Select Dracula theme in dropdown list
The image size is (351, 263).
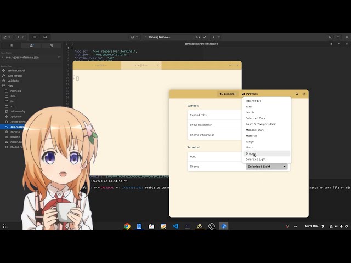click(x=267, y=153)
